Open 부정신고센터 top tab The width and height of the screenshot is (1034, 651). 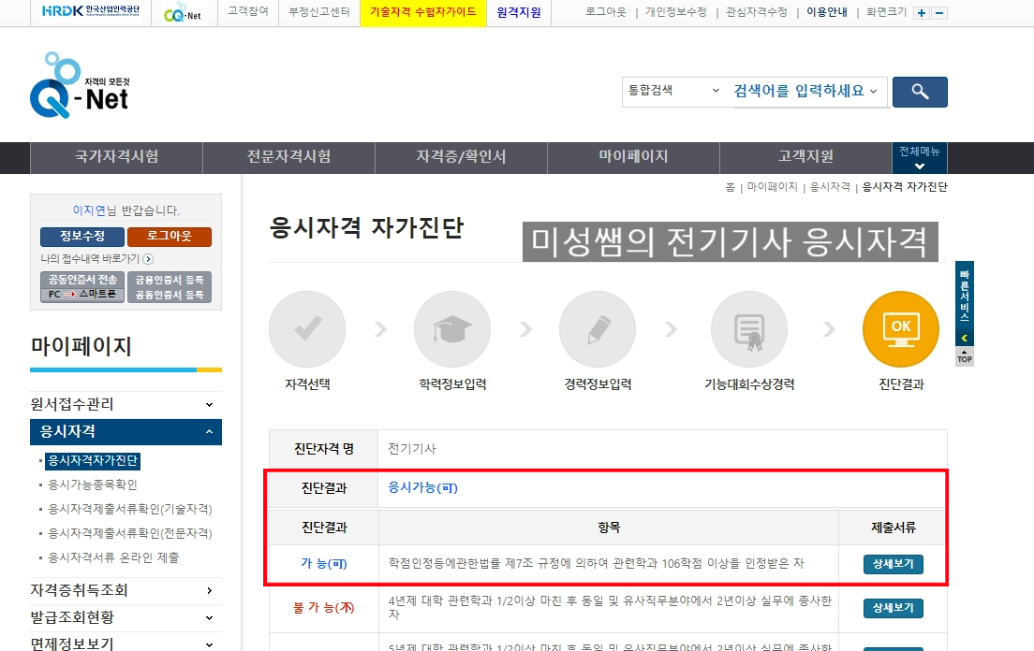319,12
